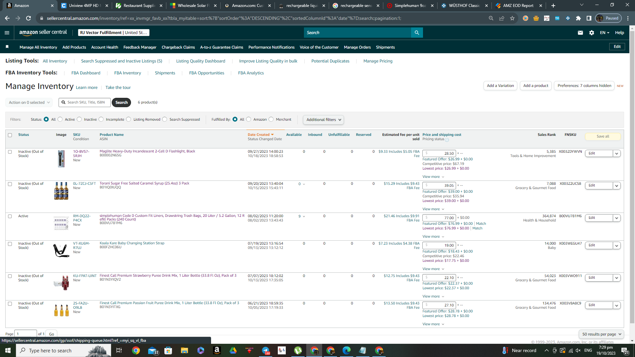Open the 50 results per page dropdown
The image size is (635, 357).
tap(601, 334)
